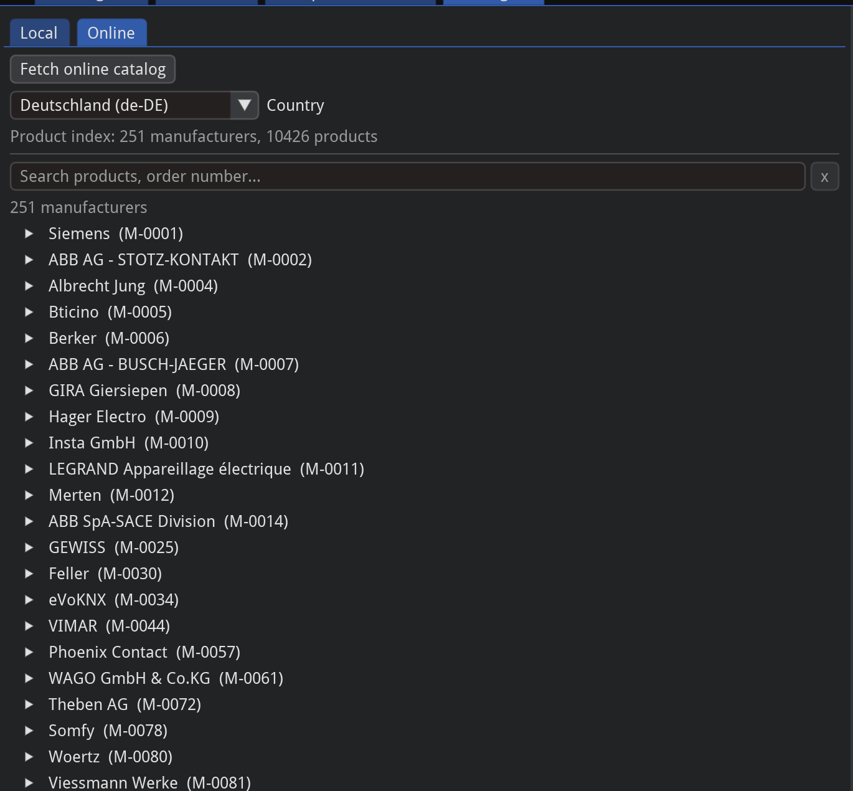Switch to the Local tab

pyautogui.click(x=39, y=33)
